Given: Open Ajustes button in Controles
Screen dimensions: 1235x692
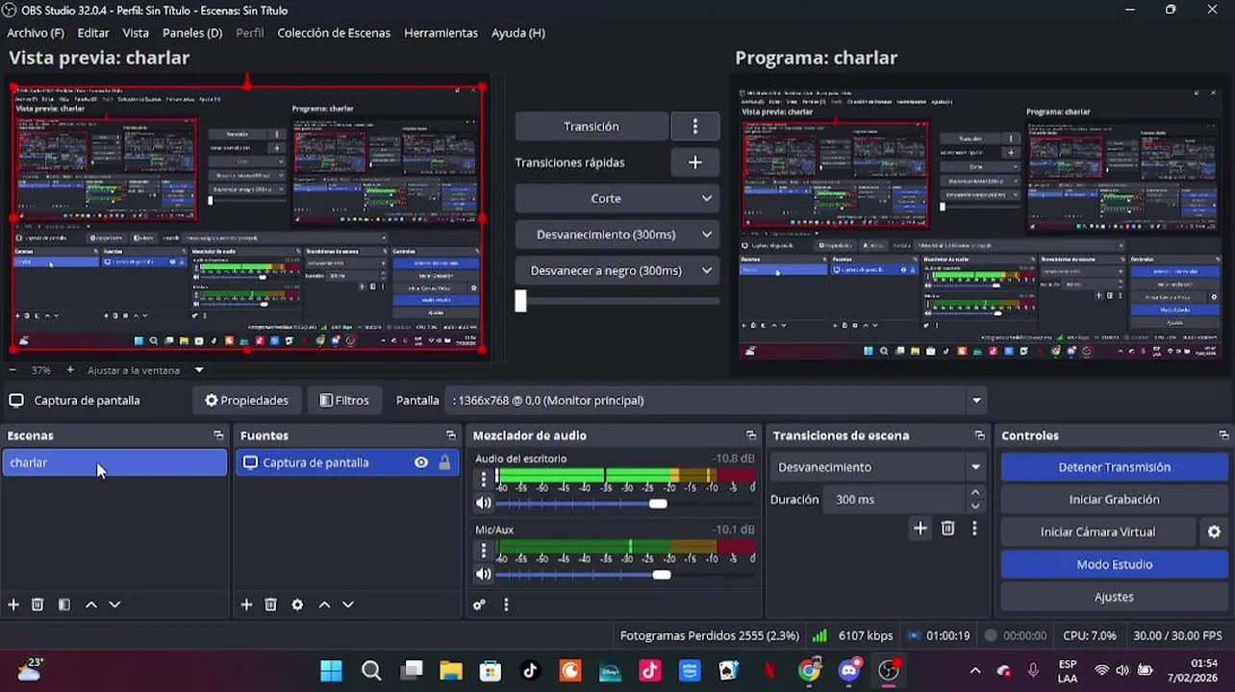Looking at the screenshot, I should (1114, 597).
